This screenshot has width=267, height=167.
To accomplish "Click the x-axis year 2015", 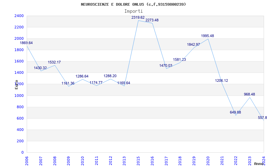I will [139, 161].
